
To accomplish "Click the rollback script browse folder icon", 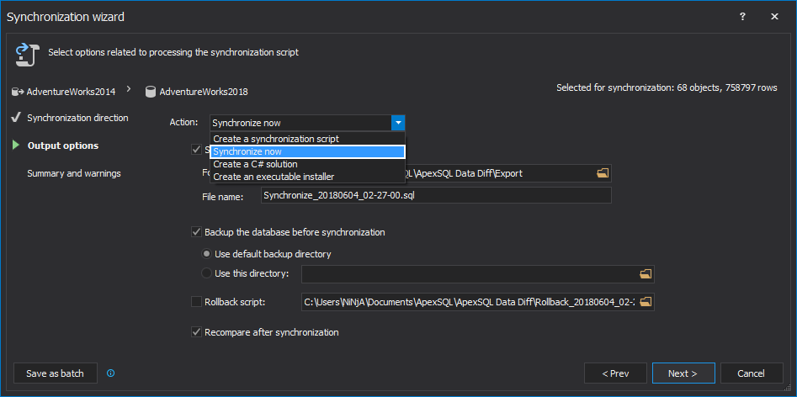I will pyautogui.click(x=646, y=302).
